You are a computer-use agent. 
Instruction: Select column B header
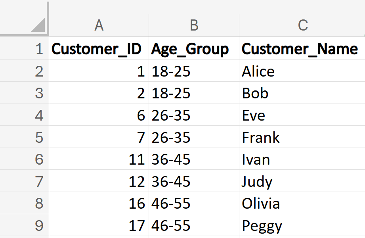[194, 25]
